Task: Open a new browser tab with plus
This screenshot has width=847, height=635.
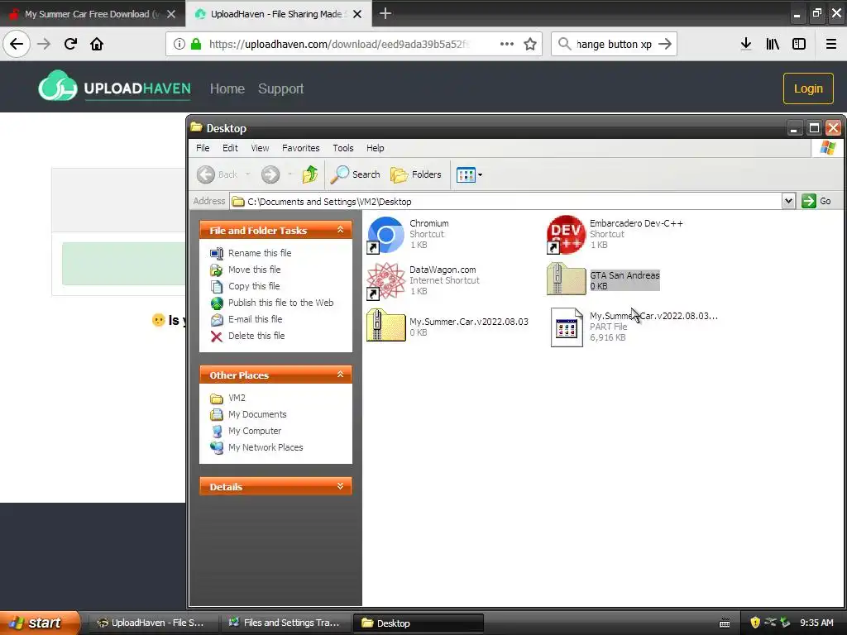Action: 385,13
